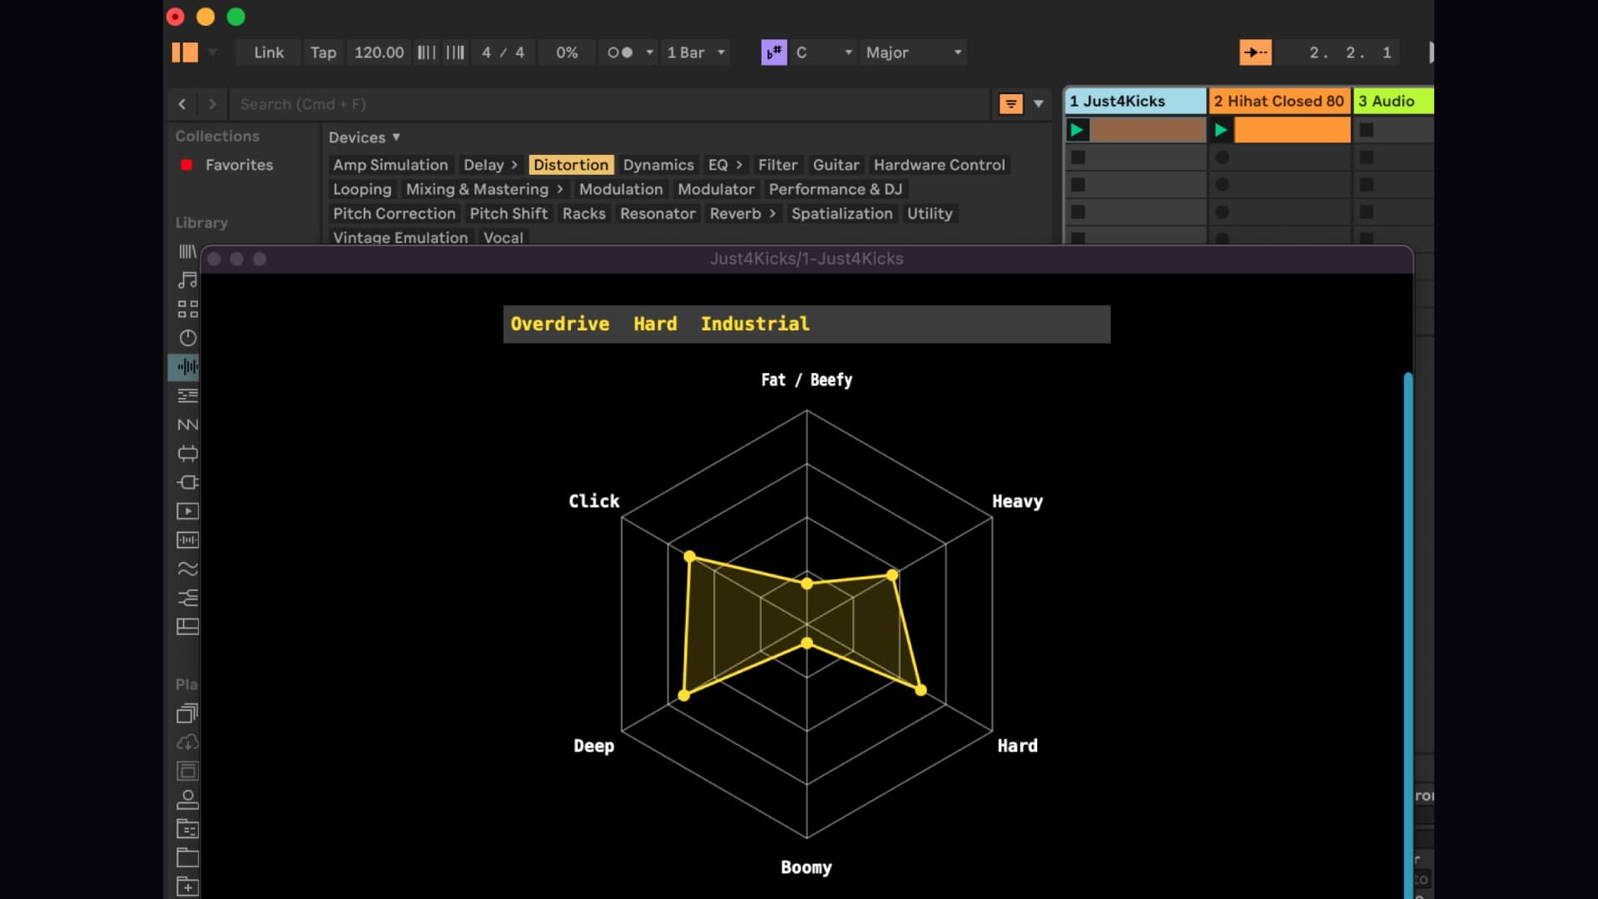This screenshot has width=1598, height=899.
Task: Switch to the Hihat Closed 80 track header
Action: [x=1279, y=100]
